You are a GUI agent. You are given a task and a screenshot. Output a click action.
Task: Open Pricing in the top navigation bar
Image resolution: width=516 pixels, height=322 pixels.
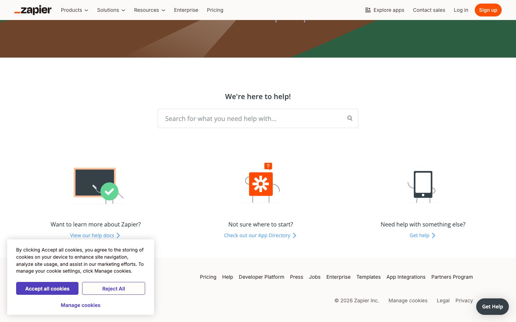pyautogui.click(x=215, y=10)
